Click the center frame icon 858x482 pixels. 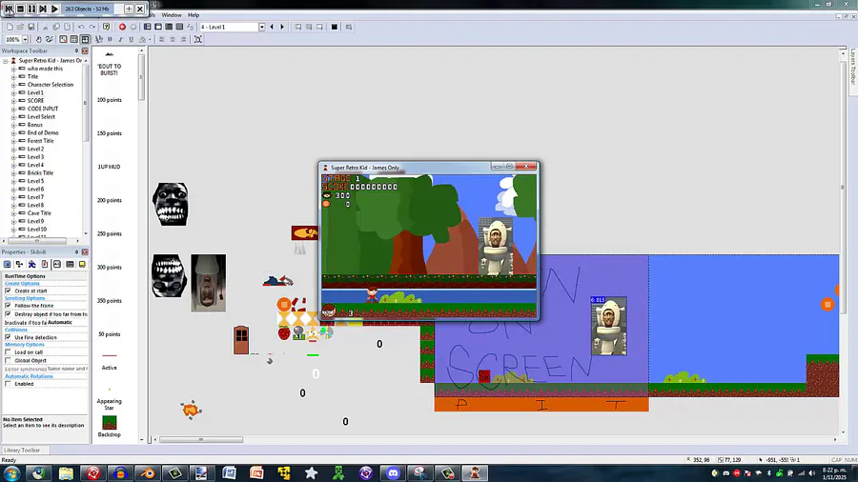[198, 39]
